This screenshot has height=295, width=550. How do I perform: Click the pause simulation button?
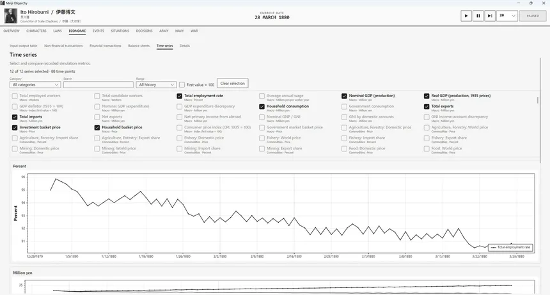(x=478, y=16)
